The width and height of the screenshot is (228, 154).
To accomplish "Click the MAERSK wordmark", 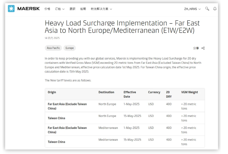I will pyautogui.click(x=28, y=9).
